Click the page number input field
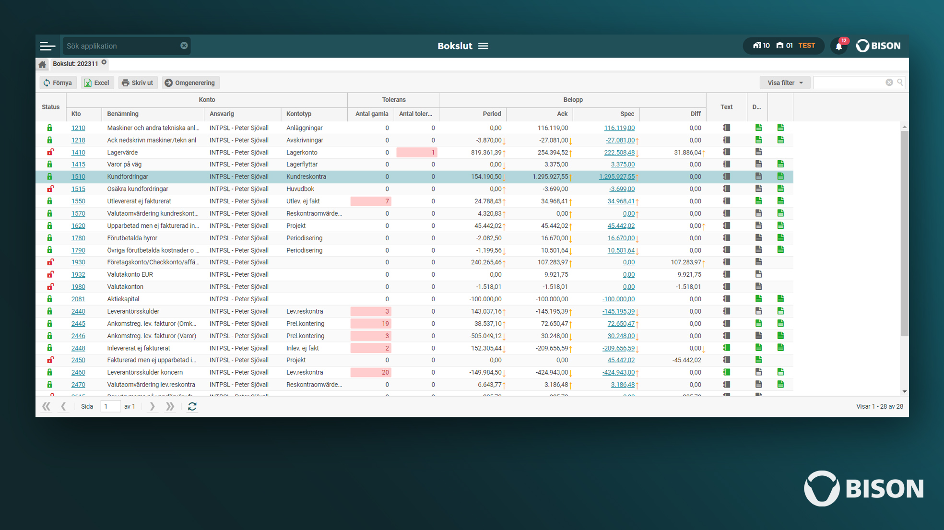This screenshot has width=944, height=530. click(x=110, y=406)
